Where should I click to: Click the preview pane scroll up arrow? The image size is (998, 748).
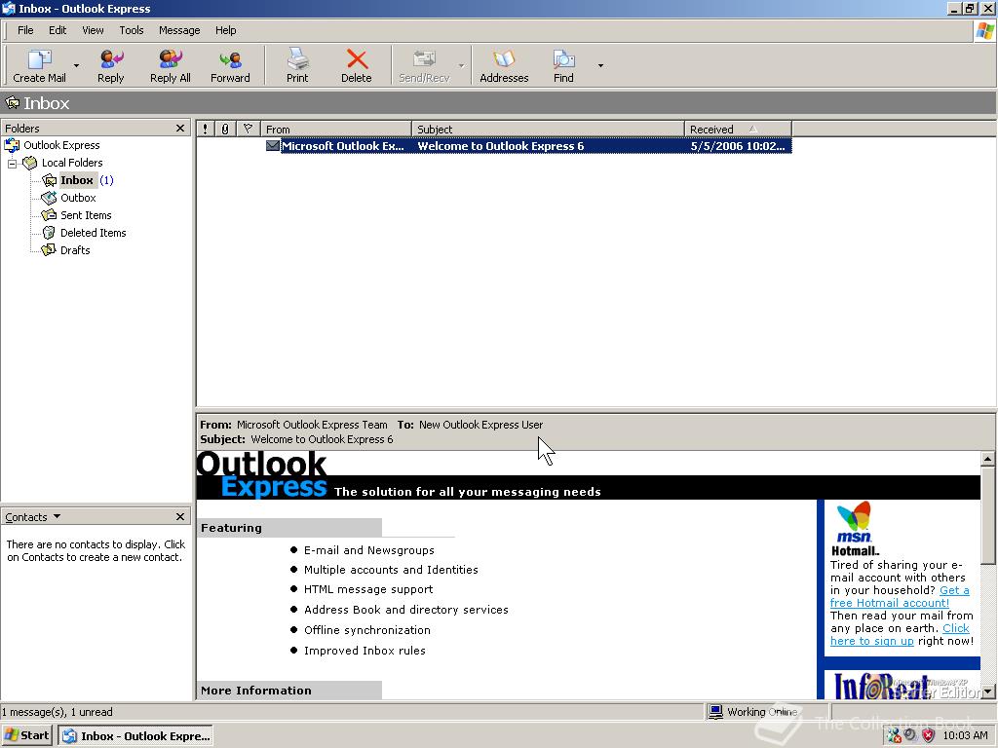pyautogui.click(x=988, y=459)
